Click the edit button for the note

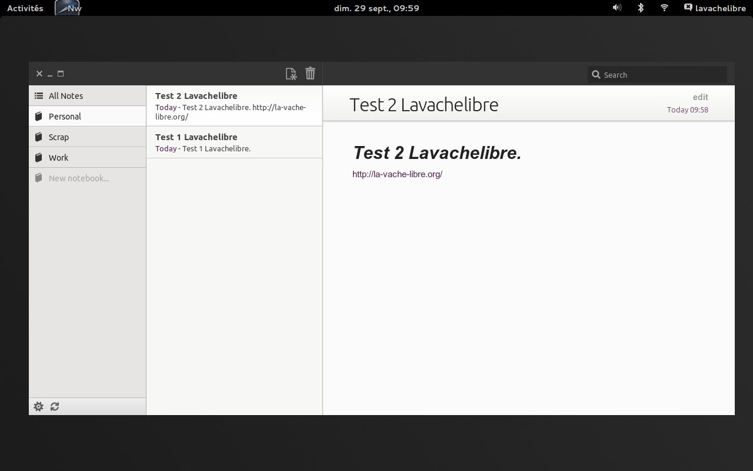pos(700,97)
